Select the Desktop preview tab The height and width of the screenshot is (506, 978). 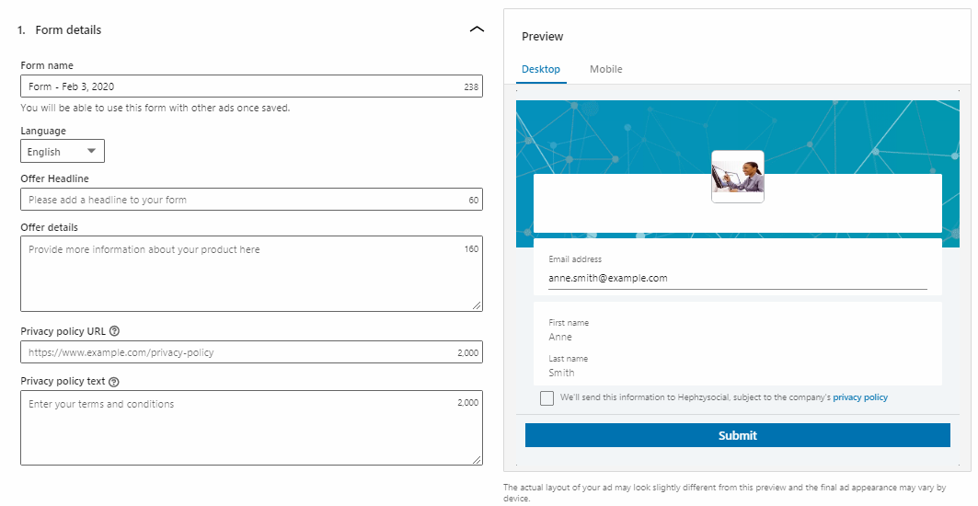point(541,69)
